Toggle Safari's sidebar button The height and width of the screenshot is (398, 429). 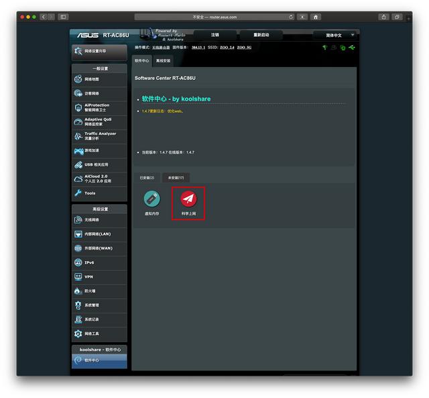point(63,17)
